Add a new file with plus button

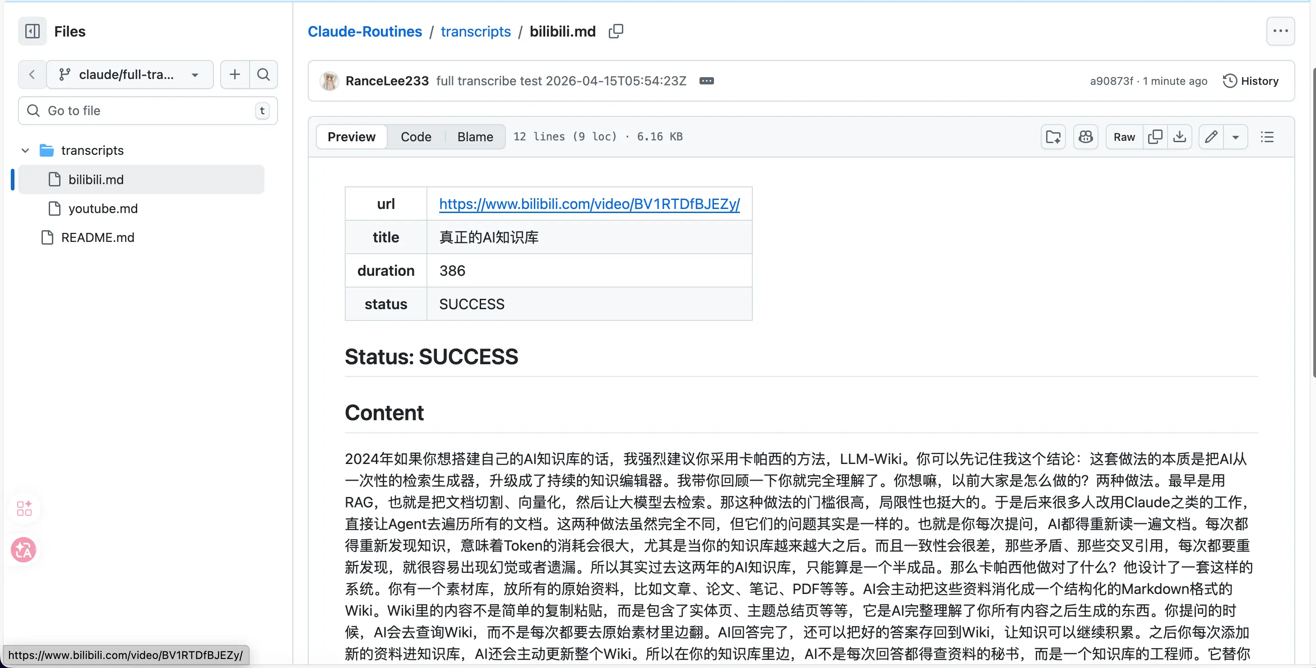coord(235,74)
